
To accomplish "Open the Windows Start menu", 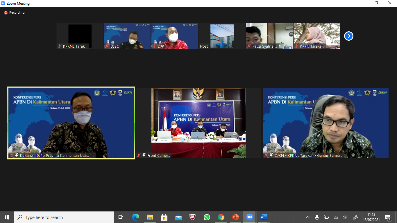I will click(x=7, y=217).
